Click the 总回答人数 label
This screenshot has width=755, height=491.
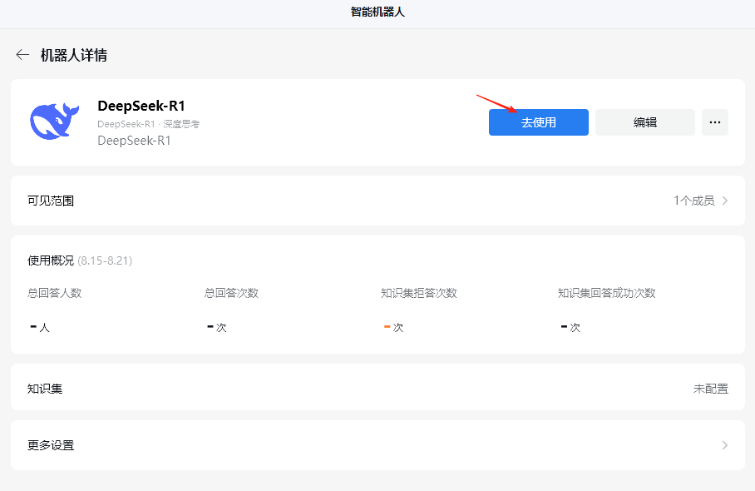pyautogui.click(x=54, y=293)
